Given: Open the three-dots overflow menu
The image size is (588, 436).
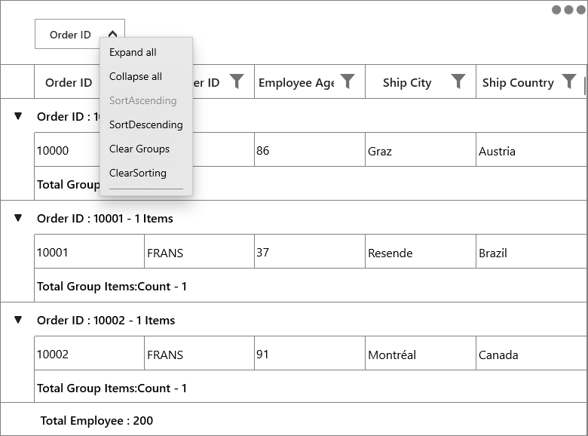Looking at the screenshot, I should pyautogui.click(x=568, y=10).
